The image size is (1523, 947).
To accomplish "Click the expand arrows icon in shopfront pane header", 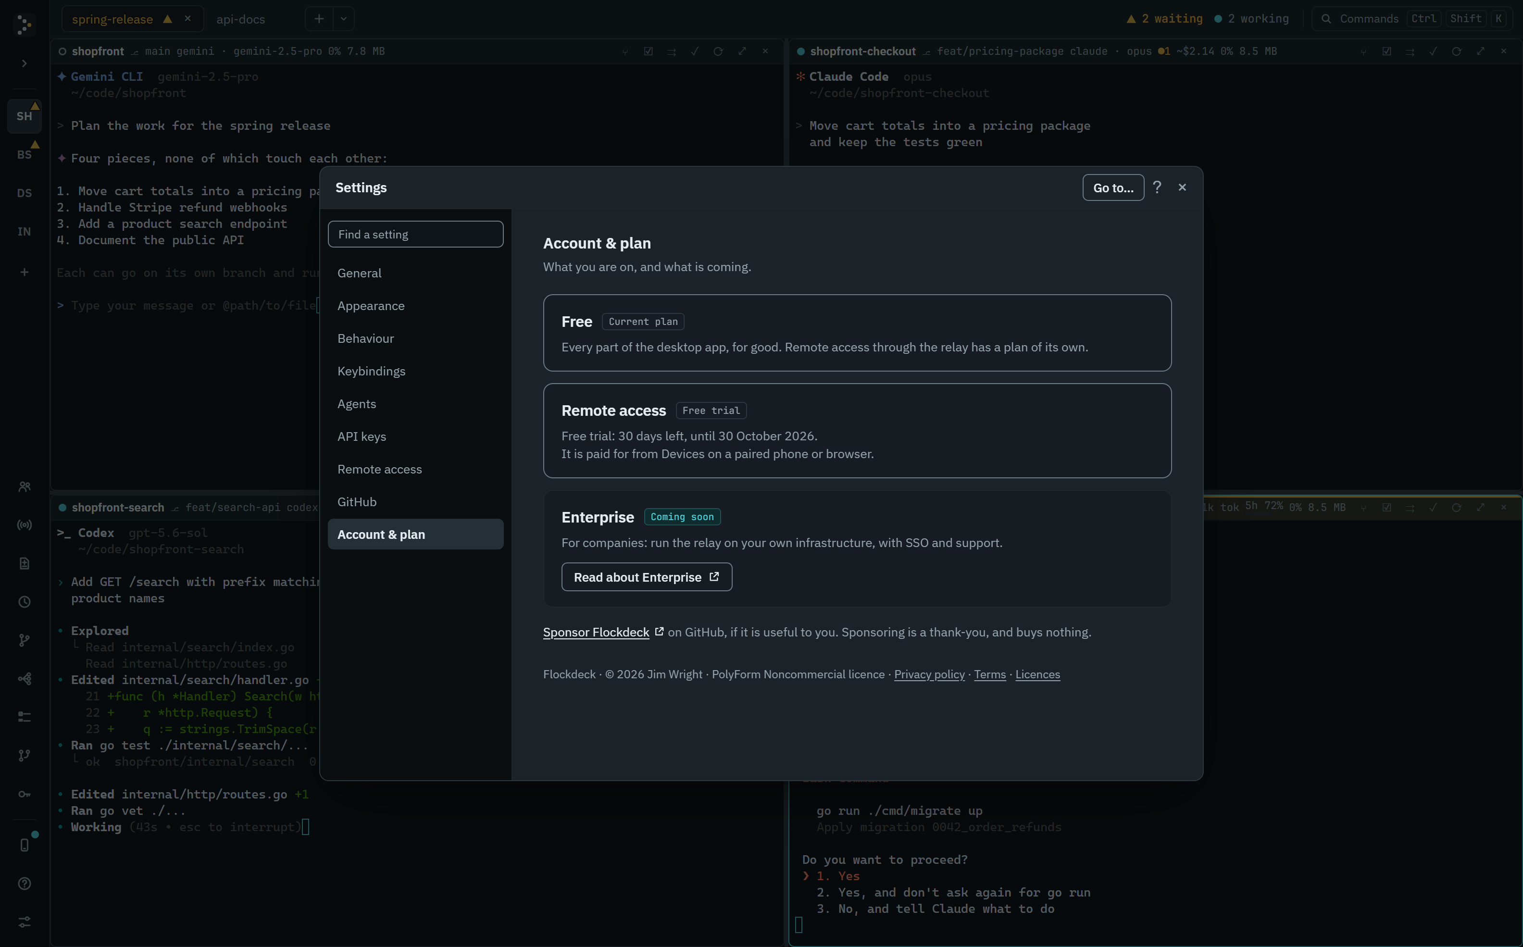I will (742, 51).
